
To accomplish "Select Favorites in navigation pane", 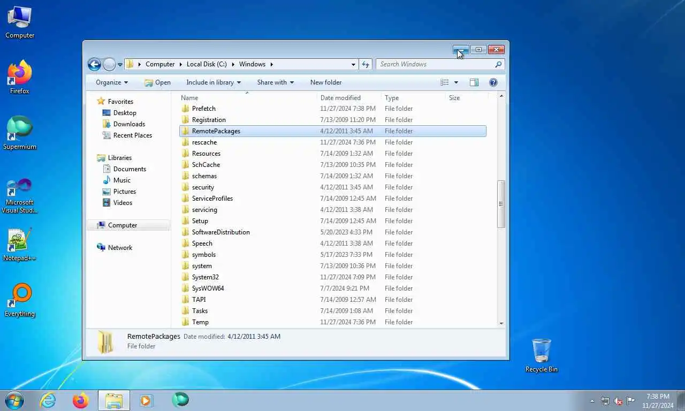I will (120, 102).
